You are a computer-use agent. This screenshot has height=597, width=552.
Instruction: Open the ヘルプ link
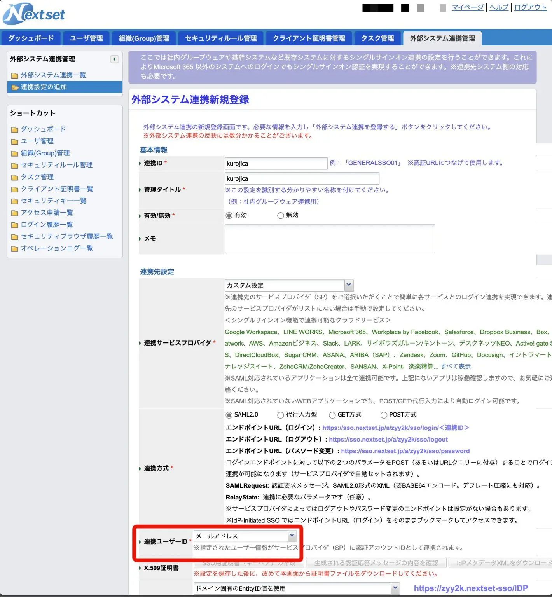point(499,7)
